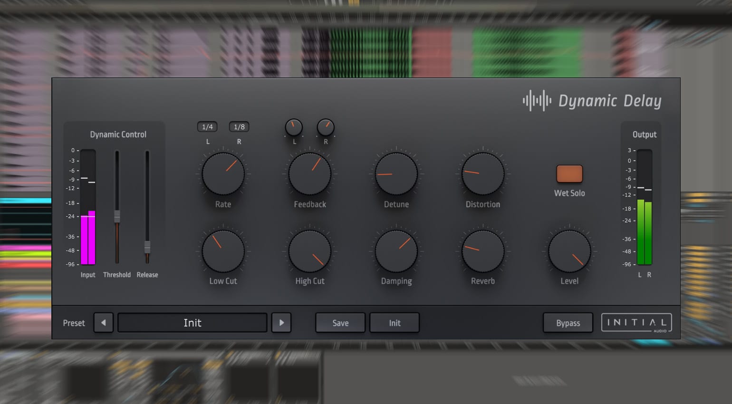732x404 pixels.
Task: Click the High Cut knob
Action: (x=309, y=250)
